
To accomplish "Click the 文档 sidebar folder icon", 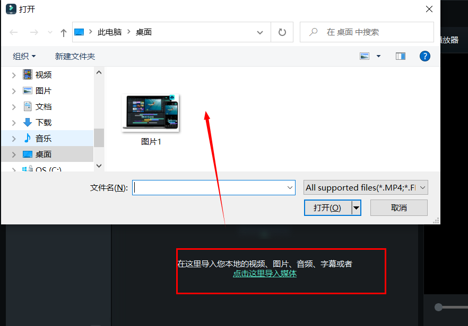I will (x=27, y=106).
